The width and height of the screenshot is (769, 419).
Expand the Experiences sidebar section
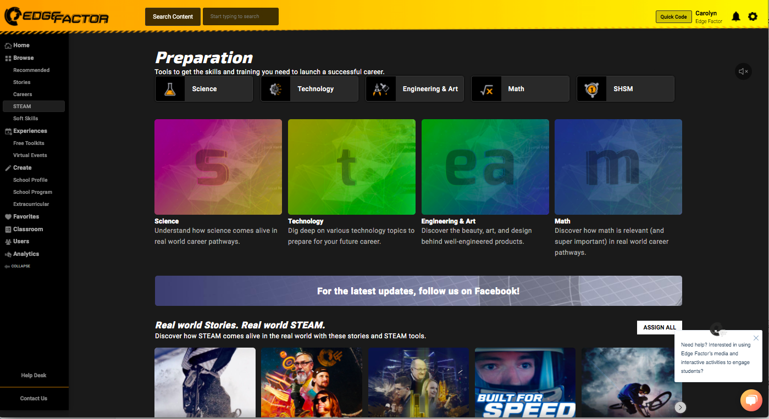[30, 131]
